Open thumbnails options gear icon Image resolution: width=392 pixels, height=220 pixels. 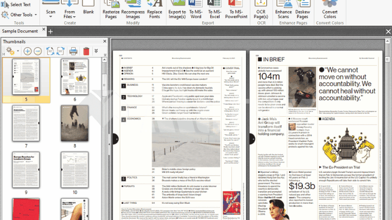(10, 51)
